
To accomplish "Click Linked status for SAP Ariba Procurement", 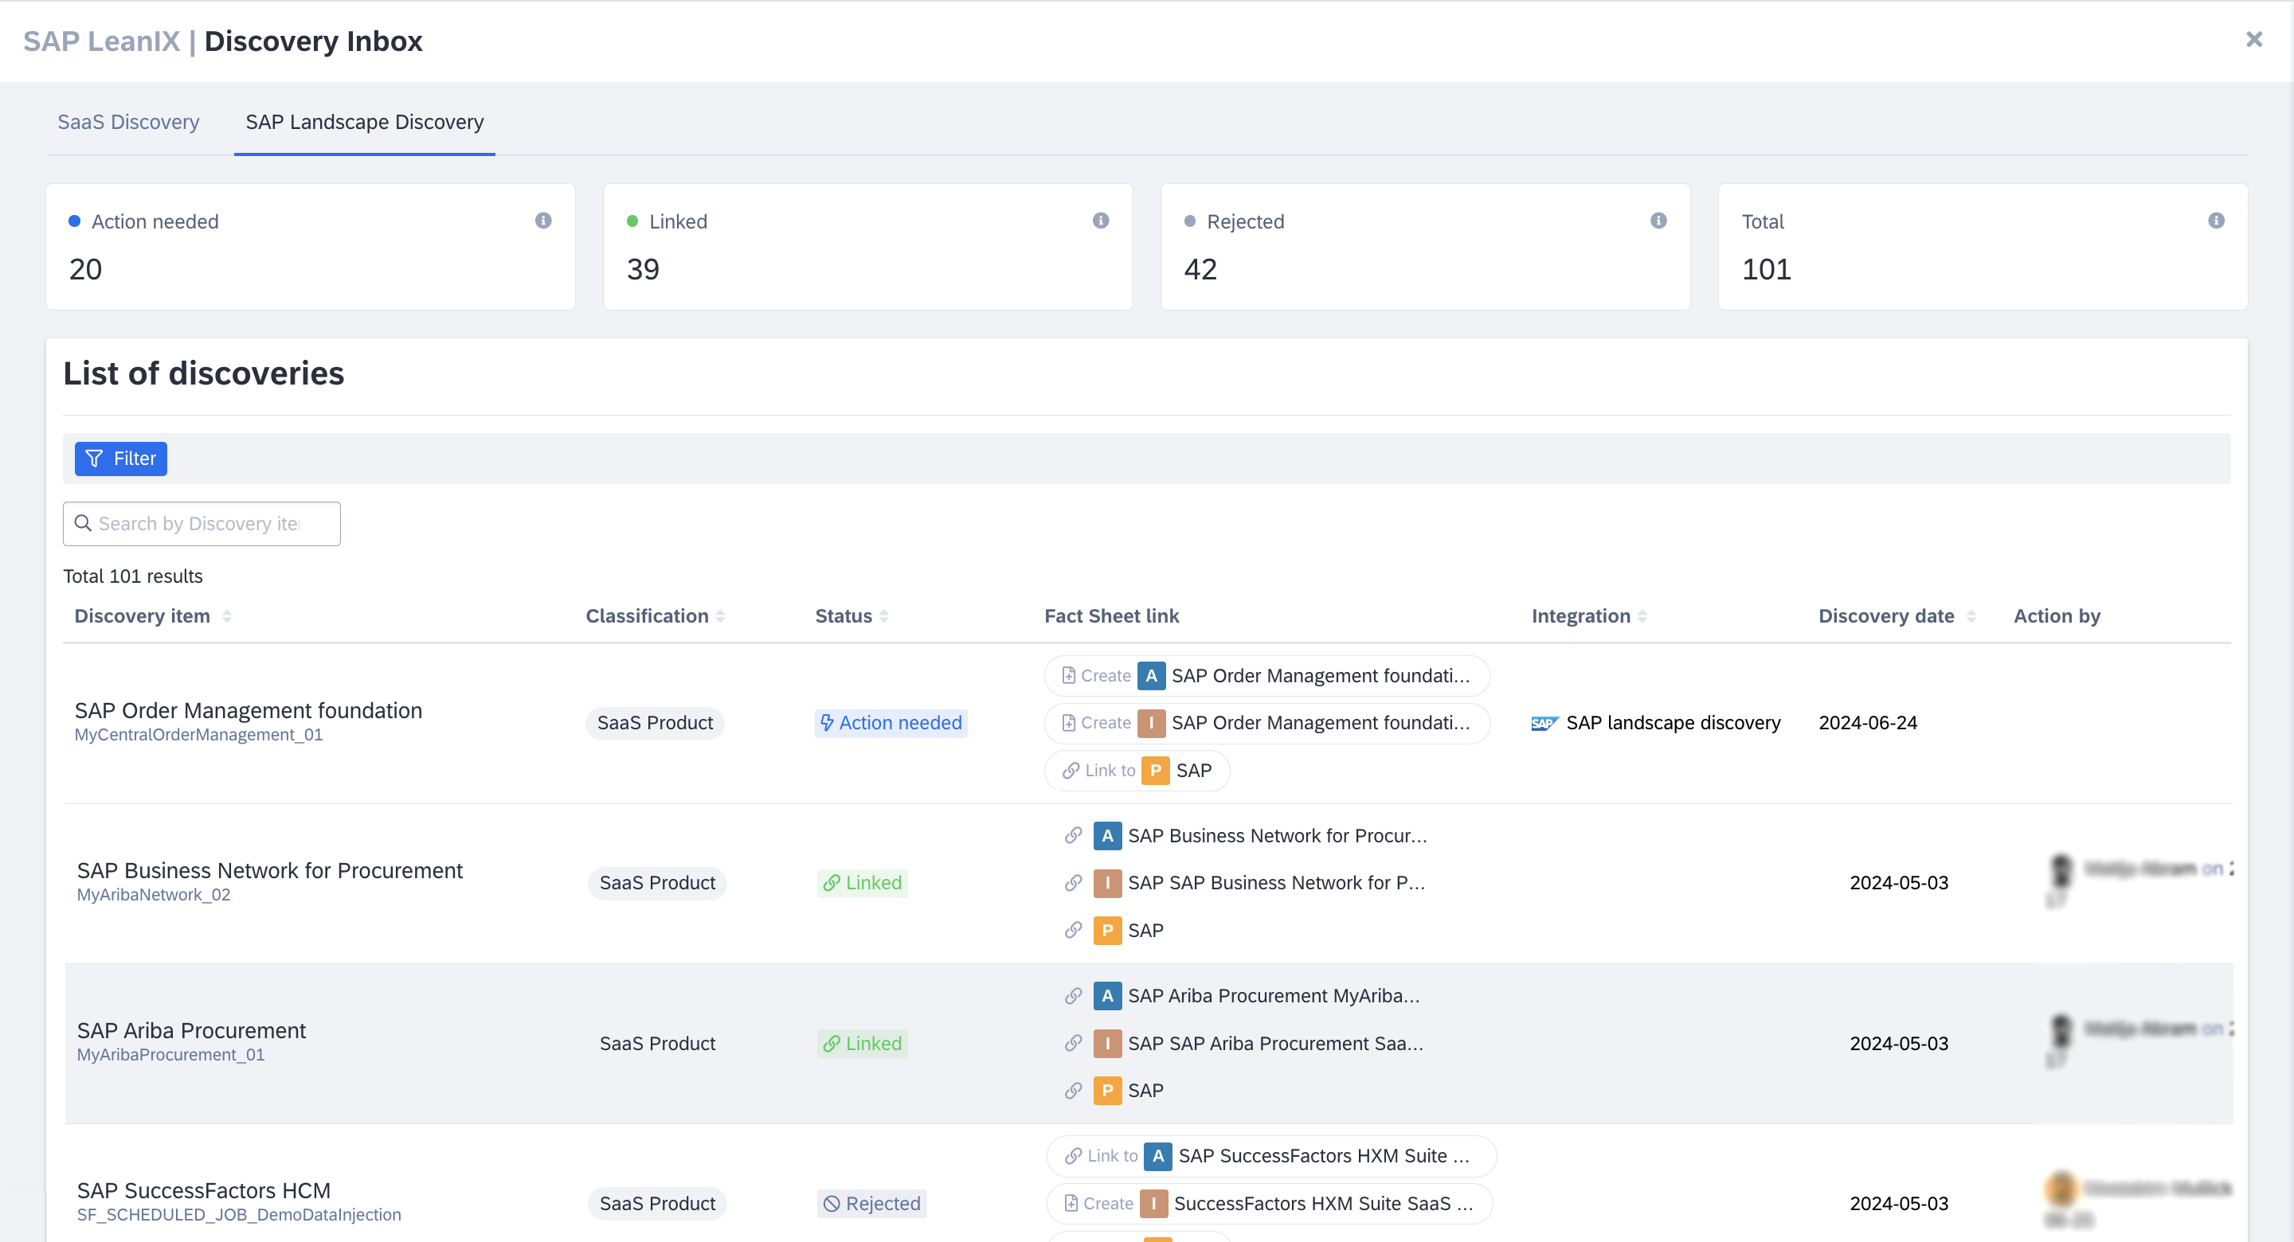I will tap(862, 1044).
